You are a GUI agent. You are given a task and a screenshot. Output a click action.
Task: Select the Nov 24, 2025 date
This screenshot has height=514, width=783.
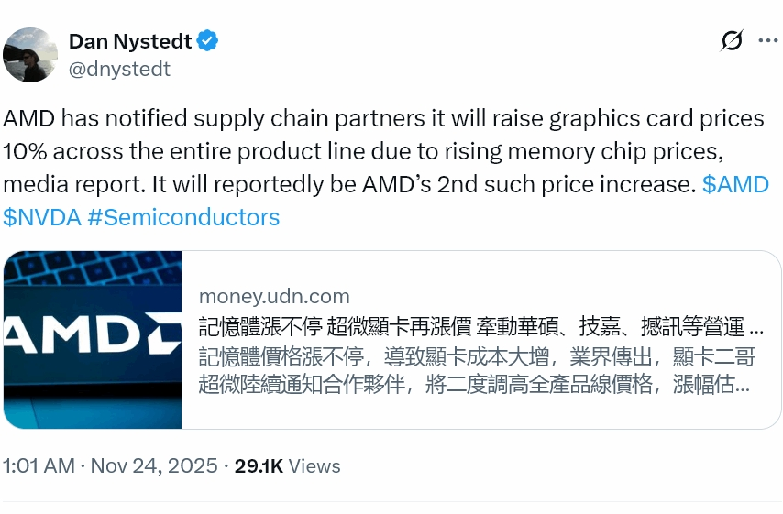point(153,466)
